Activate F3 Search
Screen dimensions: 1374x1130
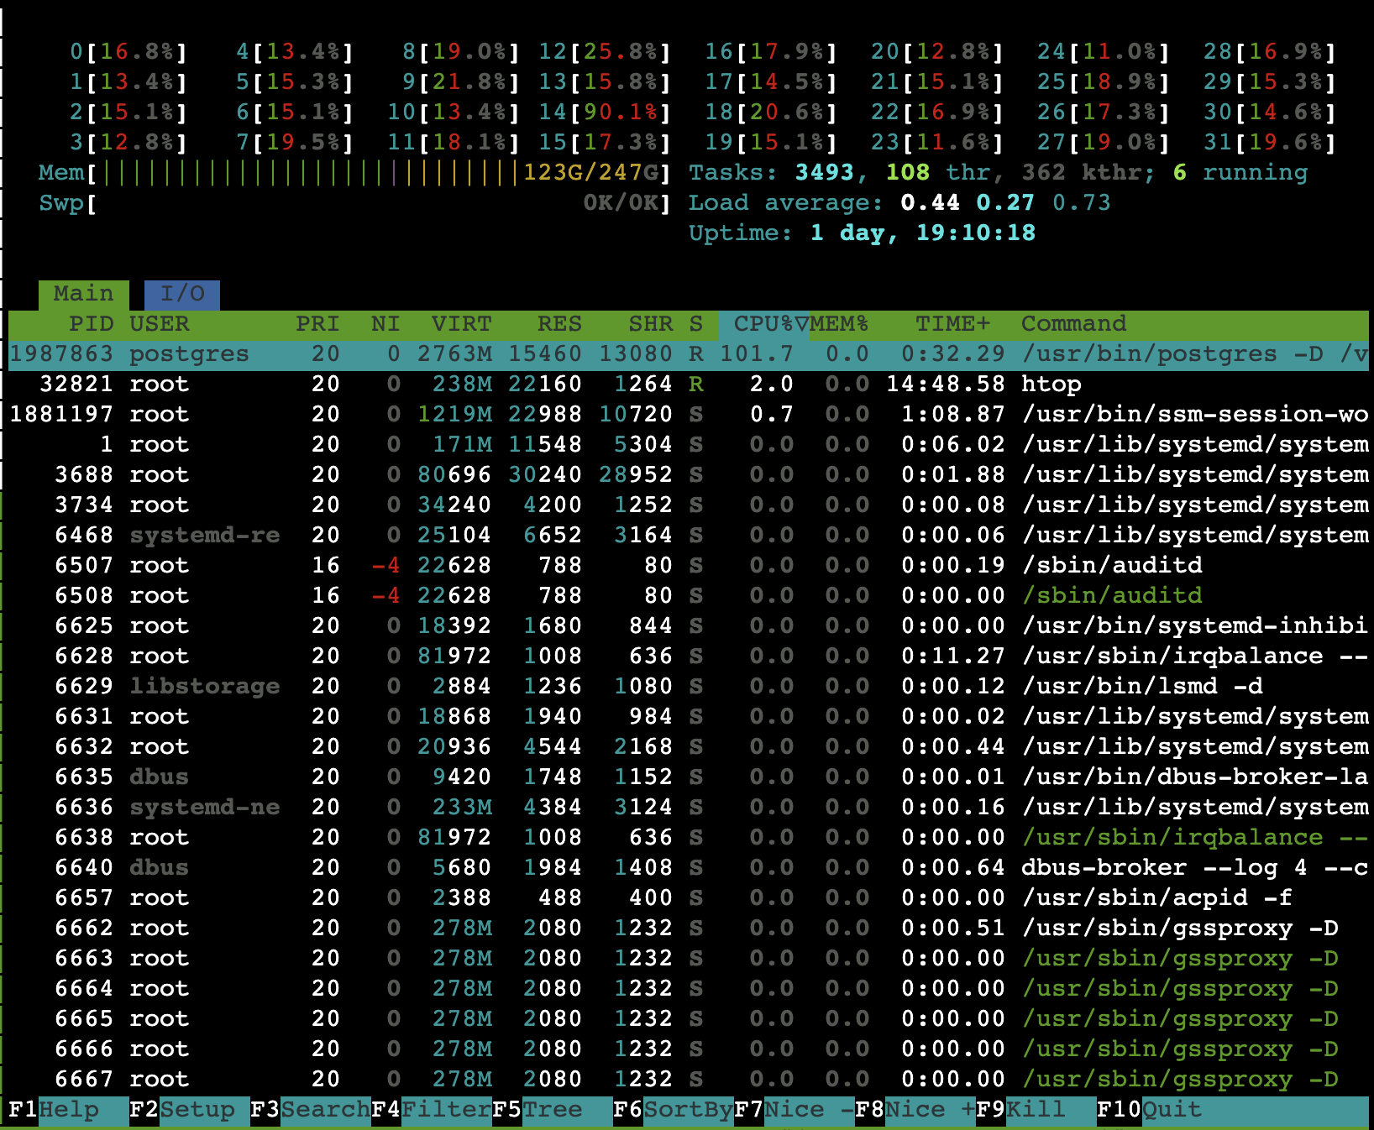[x=311, y=1110]
